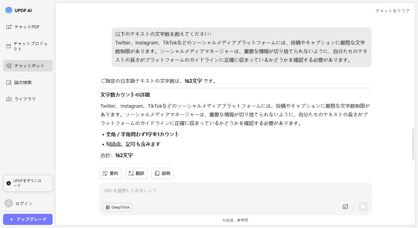Click the 説明 explain button

click(x=162, y=173)
